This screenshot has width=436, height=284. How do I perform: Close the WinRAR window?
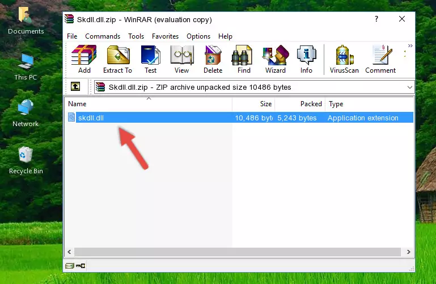402,19
